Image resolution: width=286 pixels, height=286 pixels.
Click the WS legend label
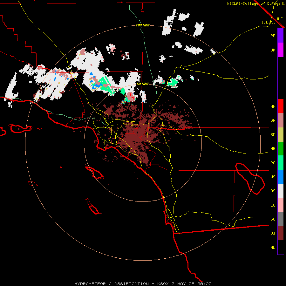pyautogui.click(x=273, y=177)
